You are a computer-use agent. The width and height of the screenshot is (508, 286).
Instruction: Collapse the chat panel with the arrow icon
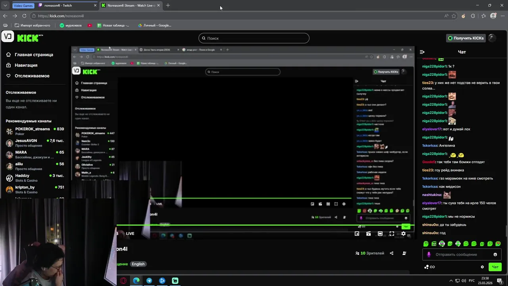[422, 52]
